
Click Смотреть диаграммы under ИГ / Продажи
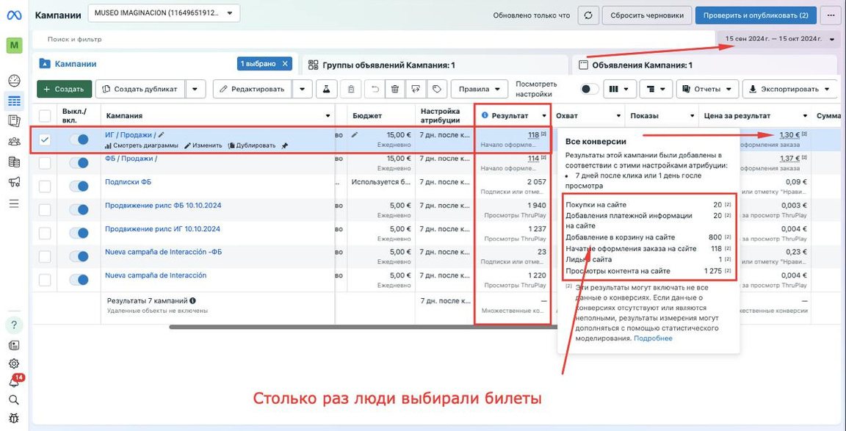(141, 145)
